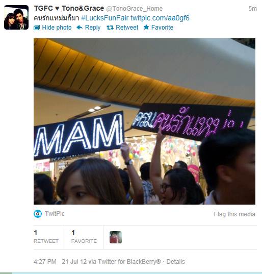This screenshot has width=262, height=274.
Task: Click the TGFC Tono&Grace profile avatar
Action: pyautogui.click(x=16, y=17)
